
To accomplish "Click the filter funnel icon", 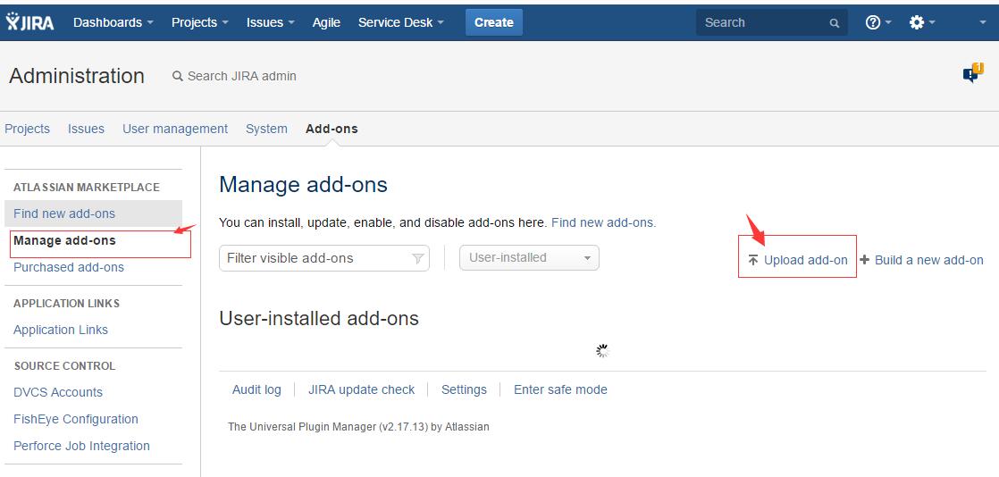I will (x=418, y=258).
